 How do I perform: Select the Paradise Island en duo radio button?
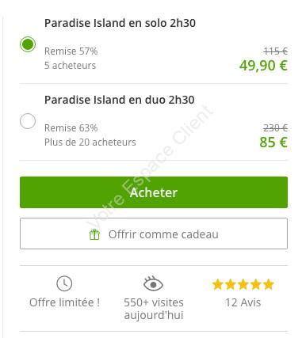point(28,121)
